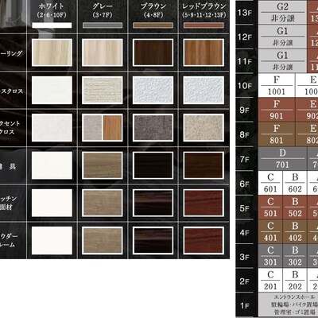Click unit 901 on 9F

277,110
